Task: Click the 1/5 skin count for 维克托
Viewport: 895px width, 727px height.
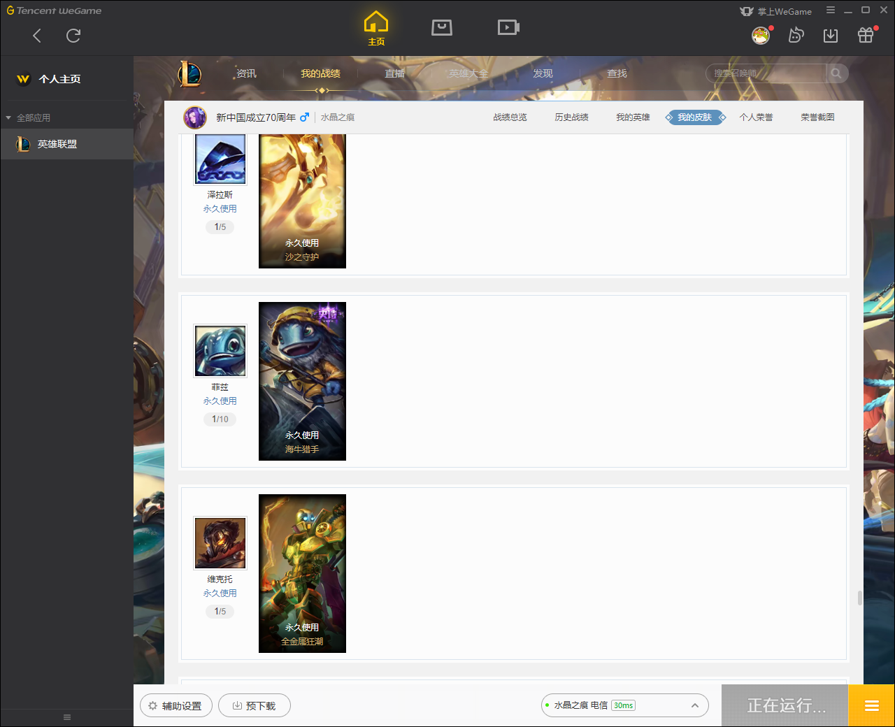Action: coord(220,612)
